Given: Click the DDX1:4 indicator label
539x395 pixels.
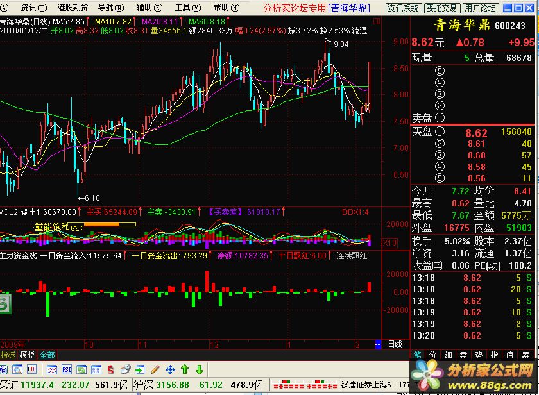Looking at the screenshot, I should [x=355, y=212].
